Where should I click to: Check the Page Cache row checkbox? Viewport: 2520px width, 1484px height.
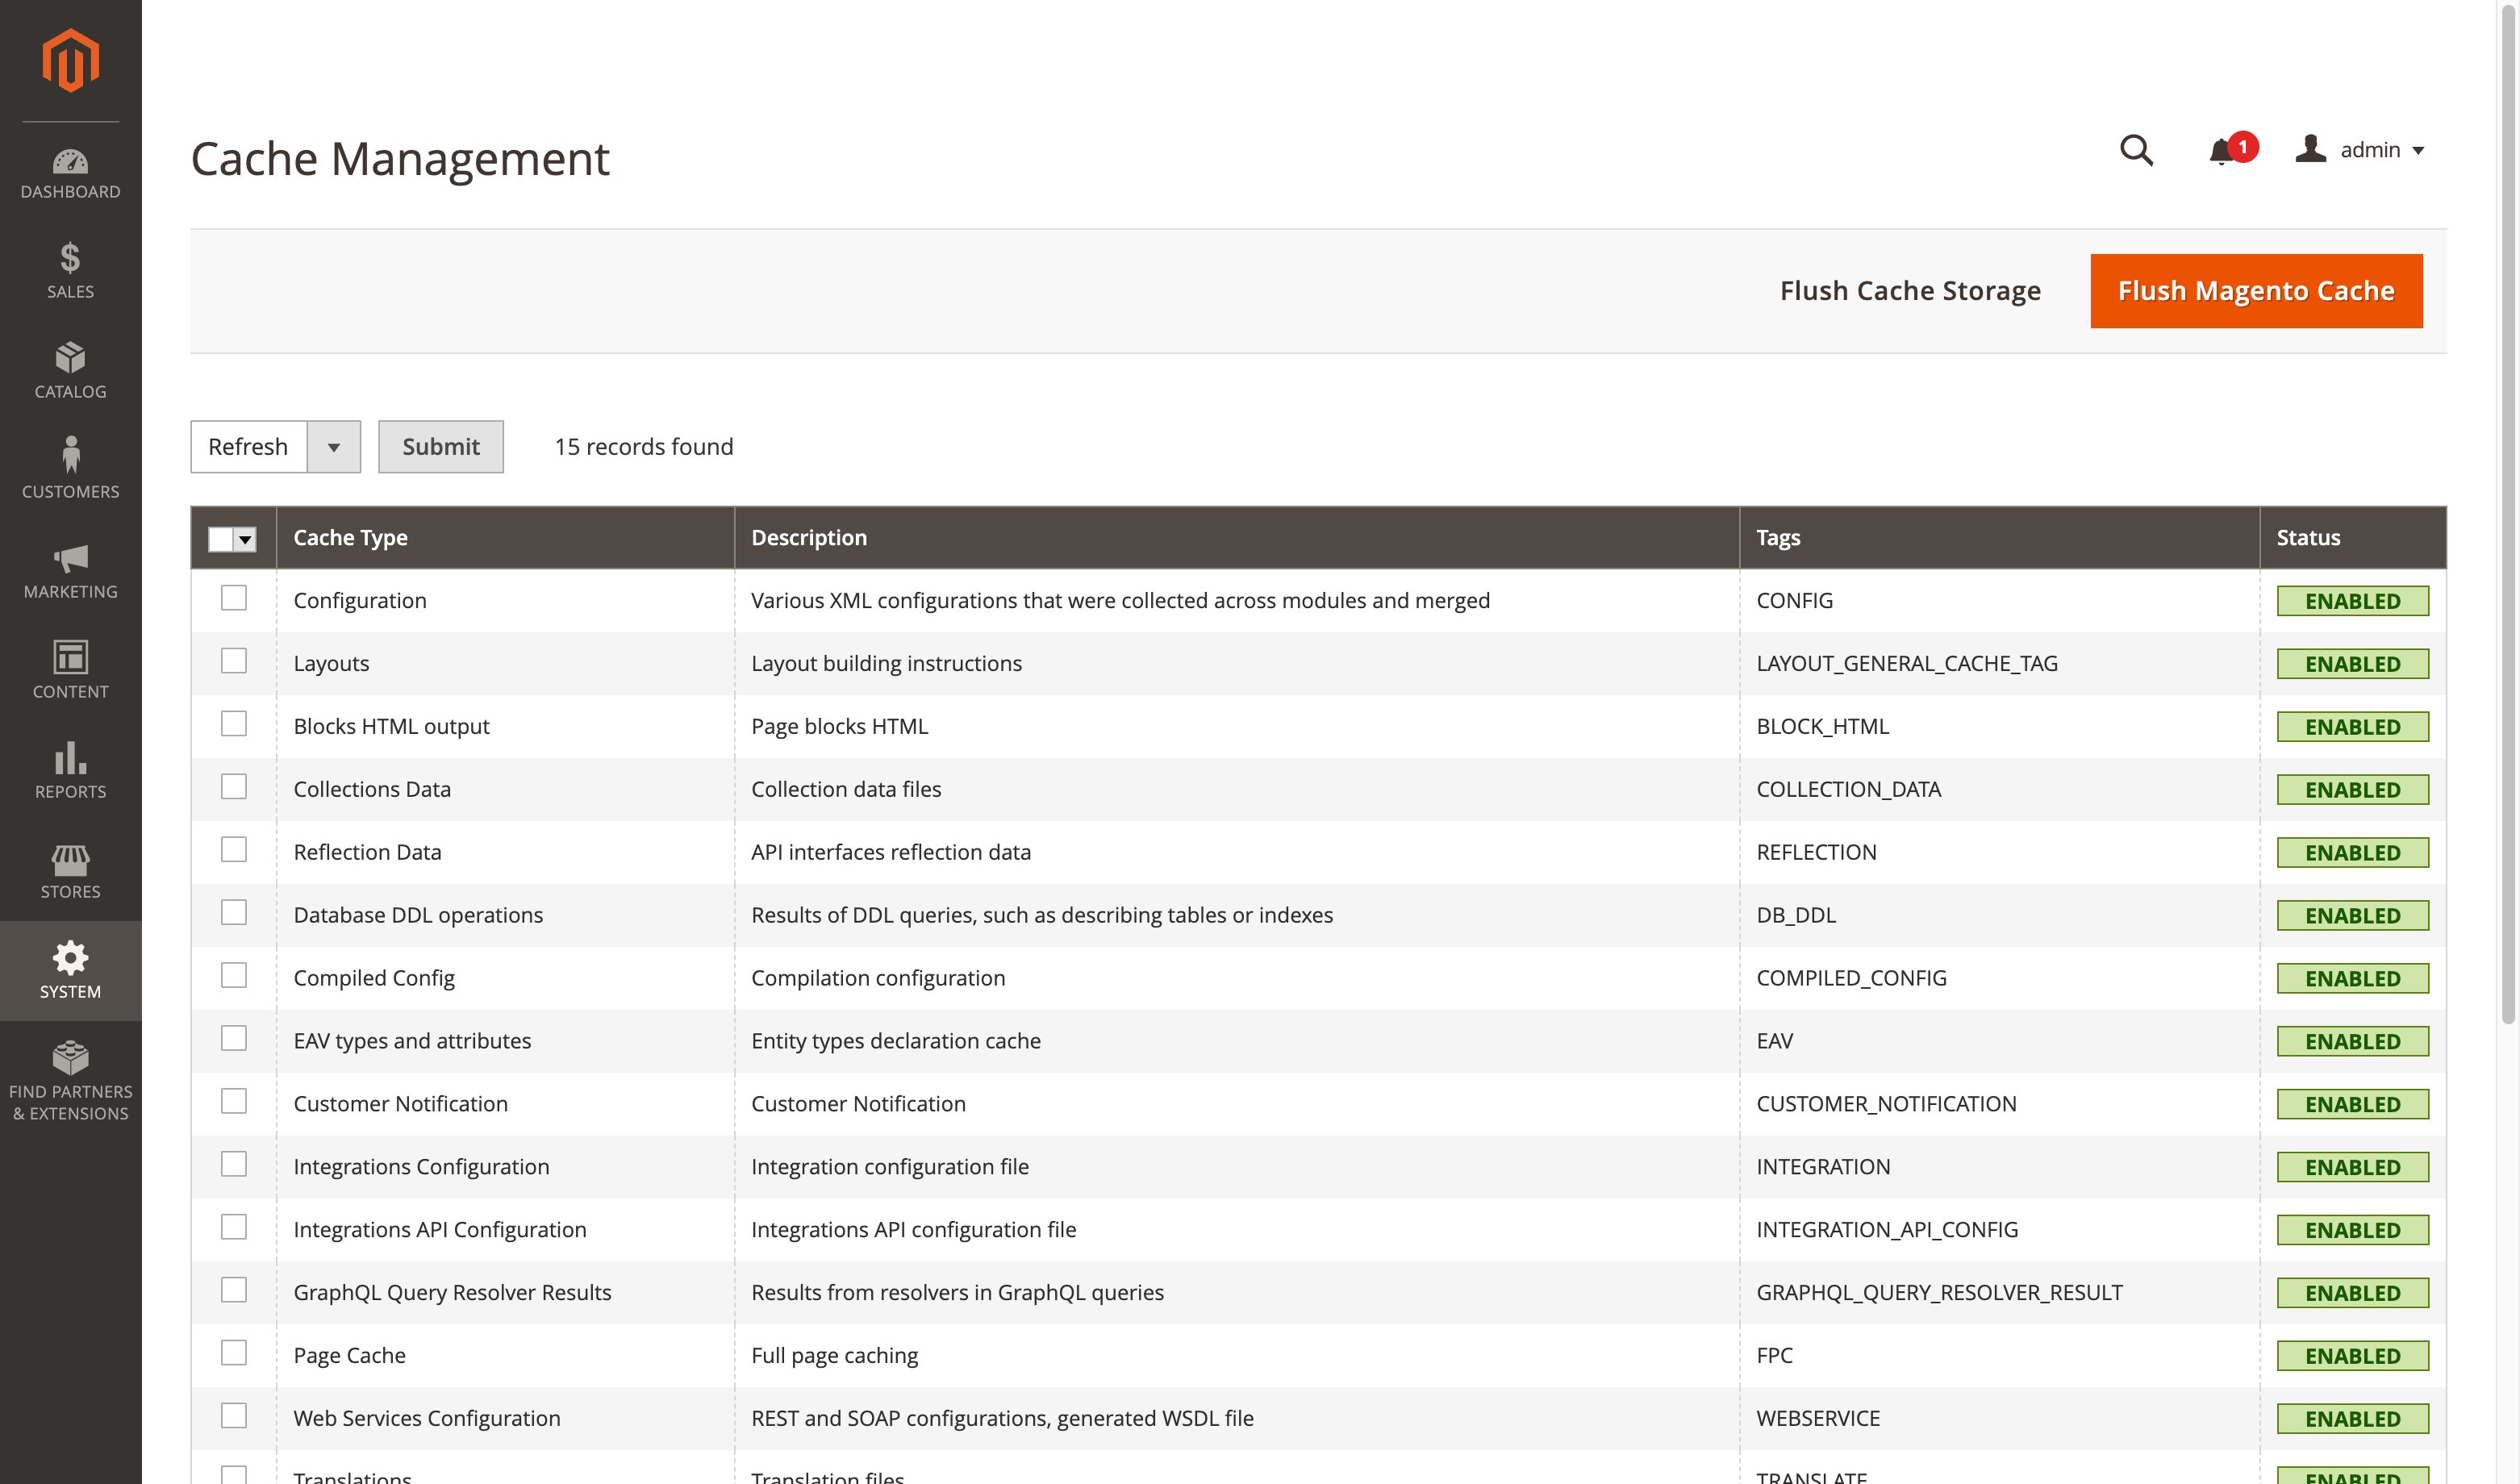click(234, 1353)
